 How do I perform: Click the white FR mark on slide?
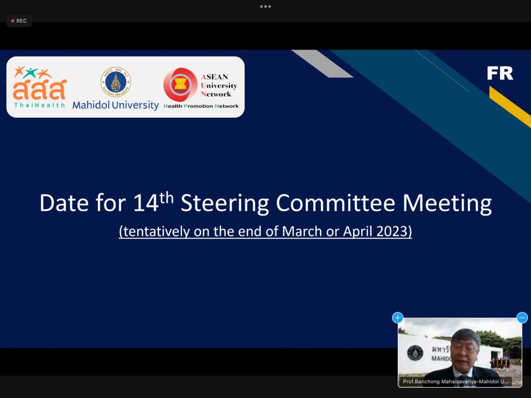(x=500, y=73)
